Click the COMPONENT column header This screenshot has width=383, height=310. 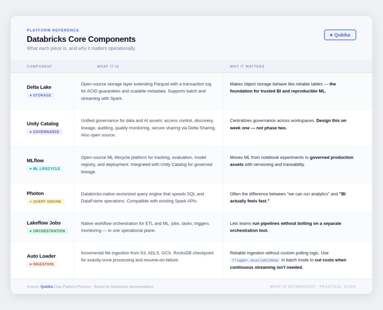[x=40, y=67]
